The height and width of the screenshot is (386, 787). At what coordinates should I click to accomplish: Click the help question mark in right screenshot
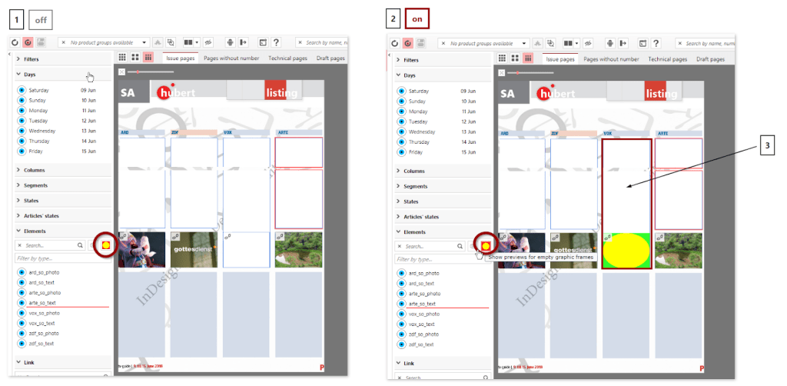pyautogui.click(x=656, y=44)
